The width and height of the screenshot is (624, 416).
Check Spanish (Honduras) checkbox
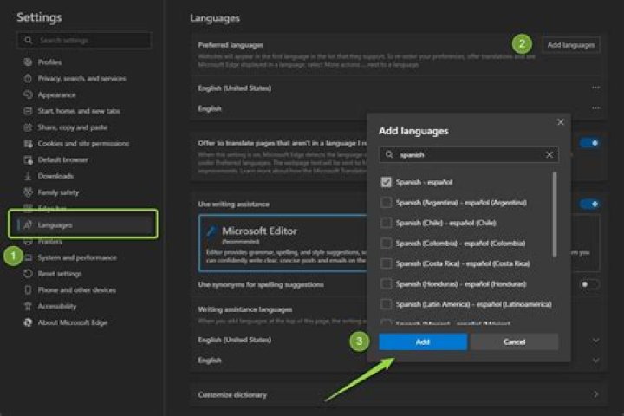pyautogui.click(x=386, y=284)
